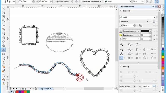Viewport: 166px width, 93px height.
Task: Select the Basic Shapes tool
Action: [4, 46]
